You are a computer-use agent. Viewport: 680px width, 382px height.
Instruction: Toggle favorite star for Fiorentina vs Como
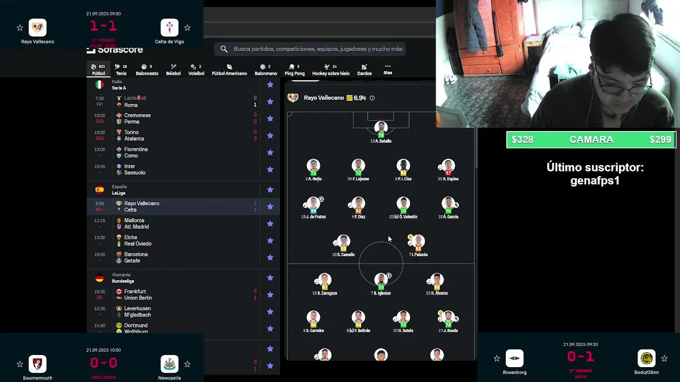[x=270, y=152]
